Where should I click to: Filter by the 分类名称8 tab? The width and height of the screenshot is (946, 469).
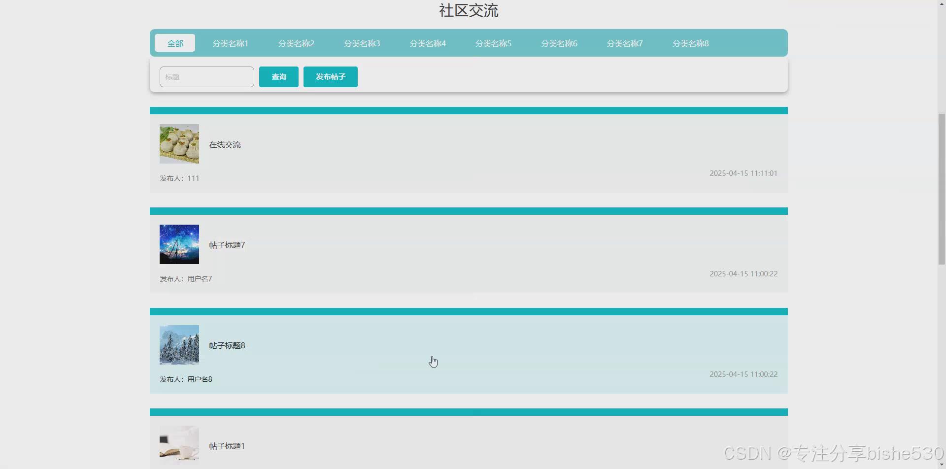[x=691, y=43]
